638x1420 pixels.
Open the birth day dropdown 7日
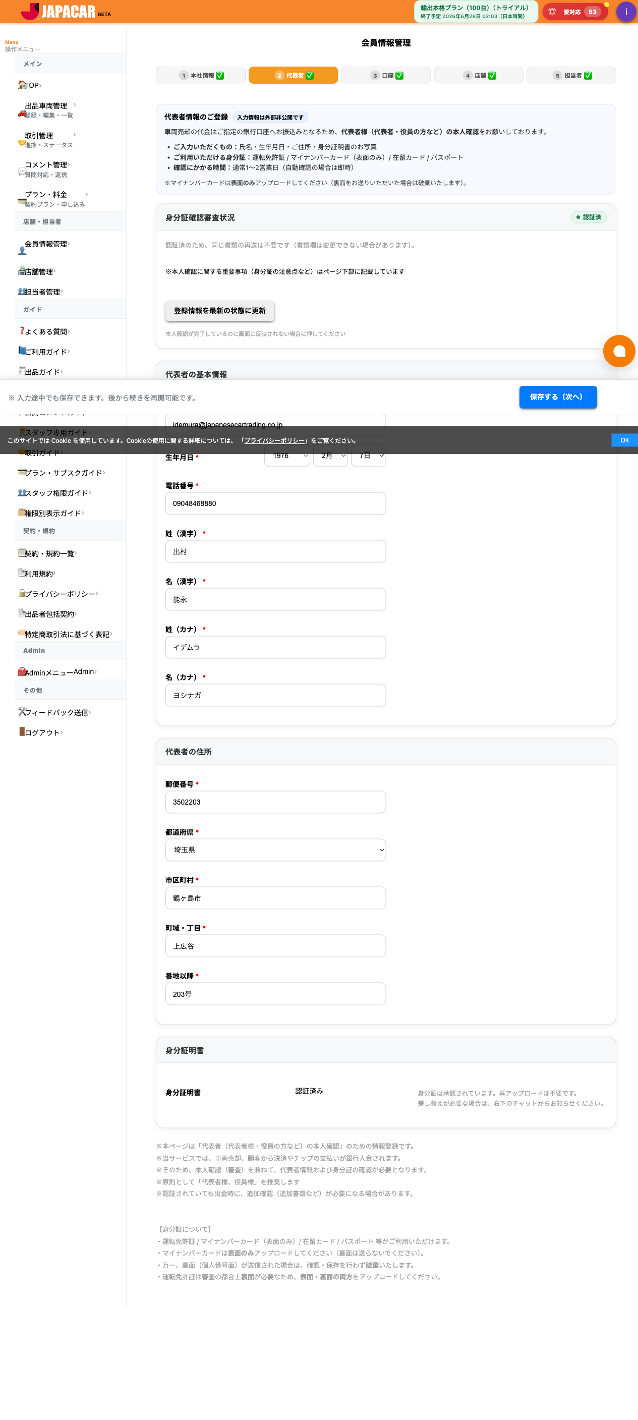[369, 456]
